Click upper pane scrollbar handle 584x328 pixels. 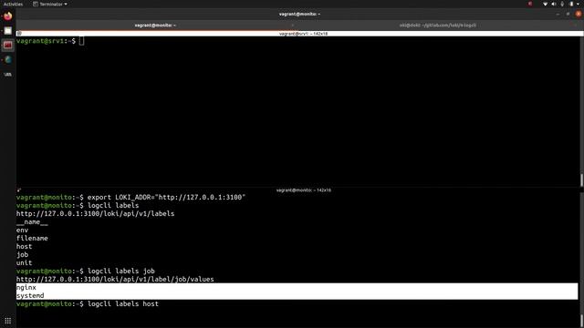coord(581,180)
